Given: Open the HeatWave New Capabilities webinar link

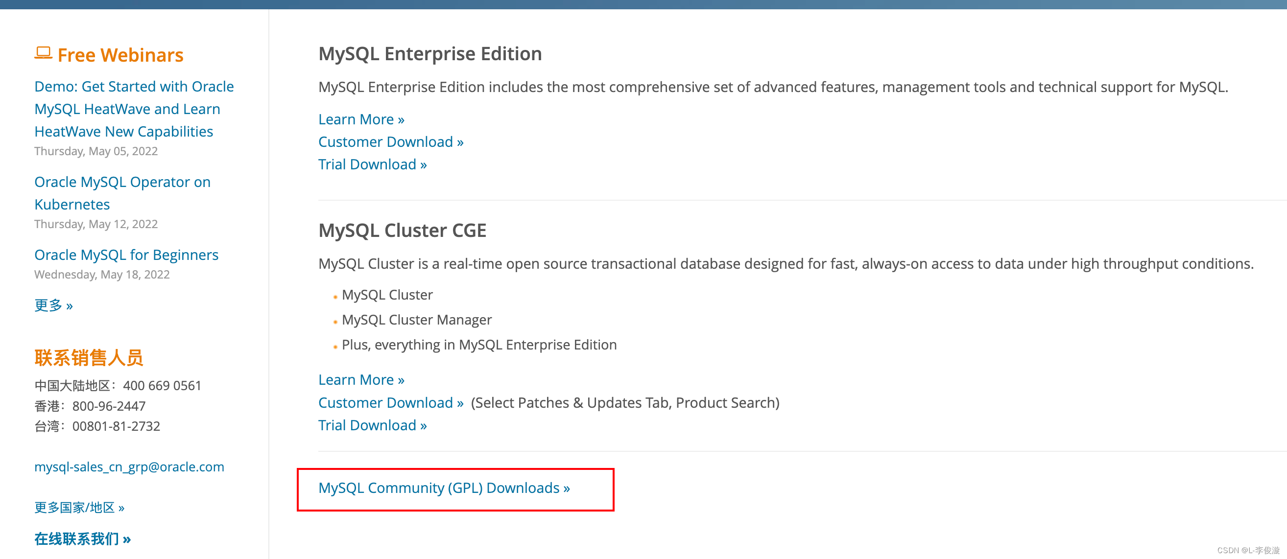Looking at the screenshot, I should click(134, 109).
